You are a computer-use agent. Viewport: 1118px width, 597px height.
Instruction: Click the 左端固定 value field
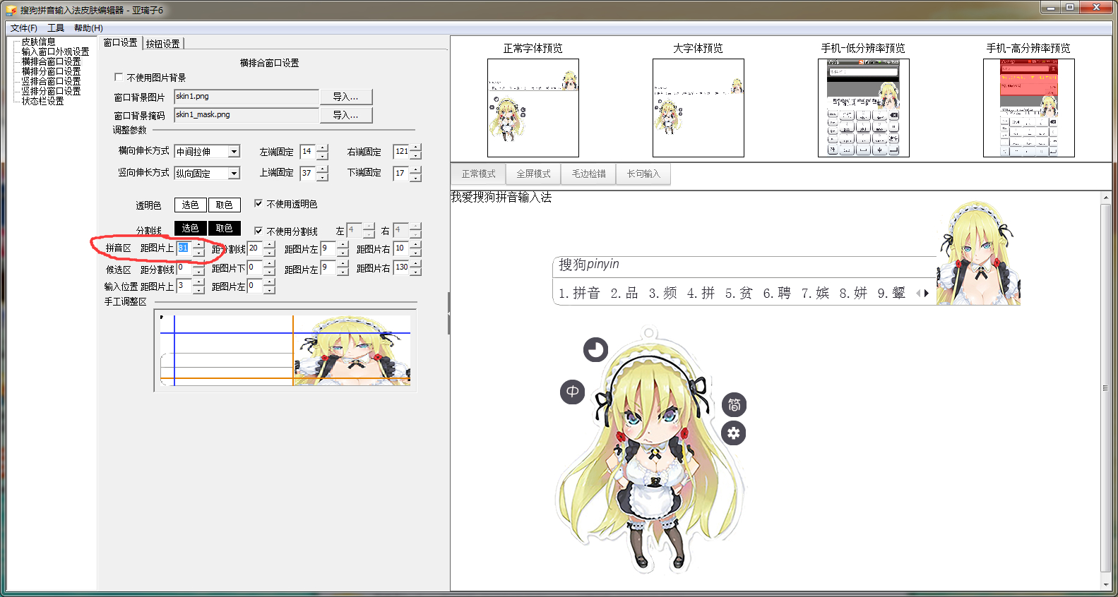308,152
